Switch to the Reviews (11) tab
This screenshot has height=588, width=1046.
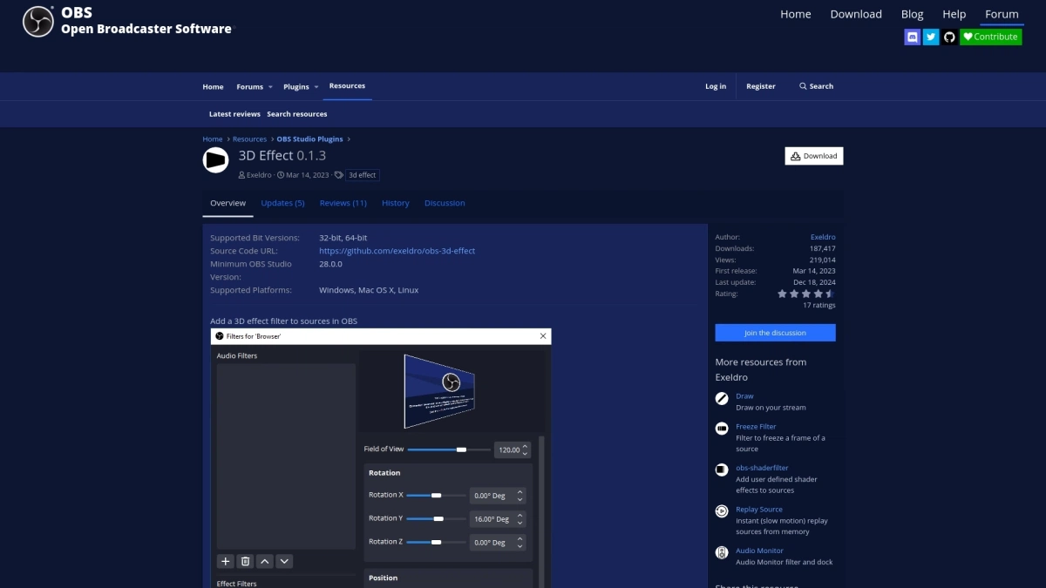pos(343,202)
